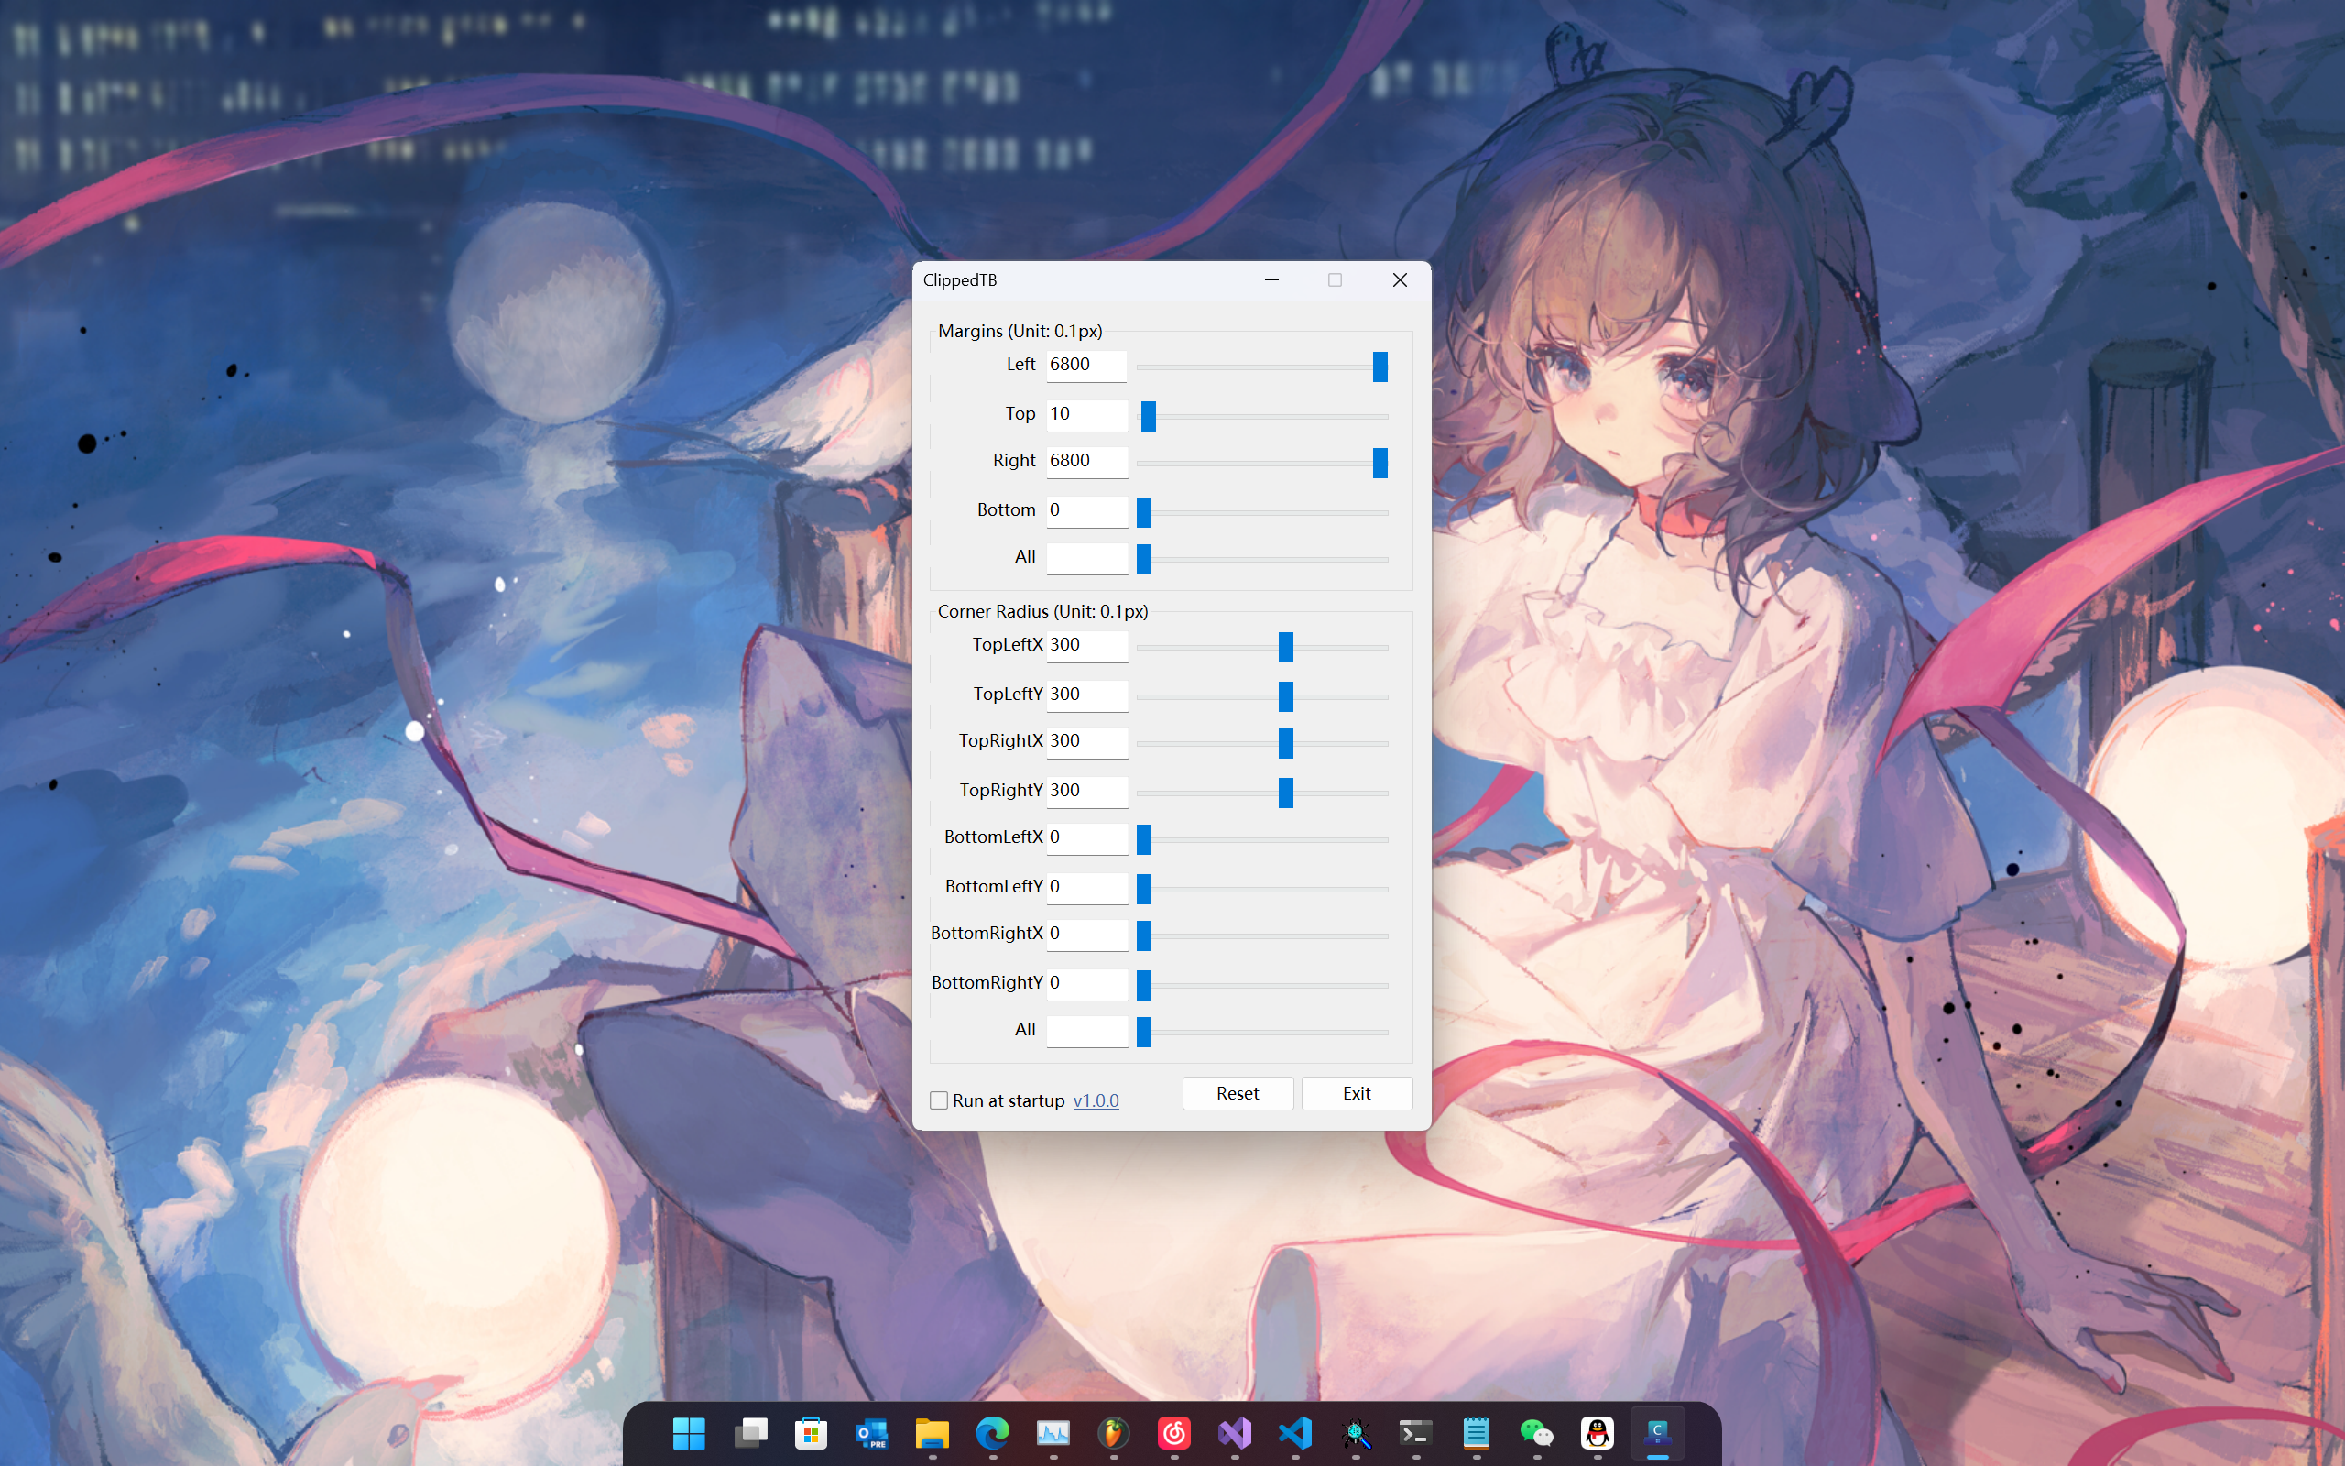
Task: Click the Bottom margin slider track
Action: pyautogui.click(x=1270, y=512)
